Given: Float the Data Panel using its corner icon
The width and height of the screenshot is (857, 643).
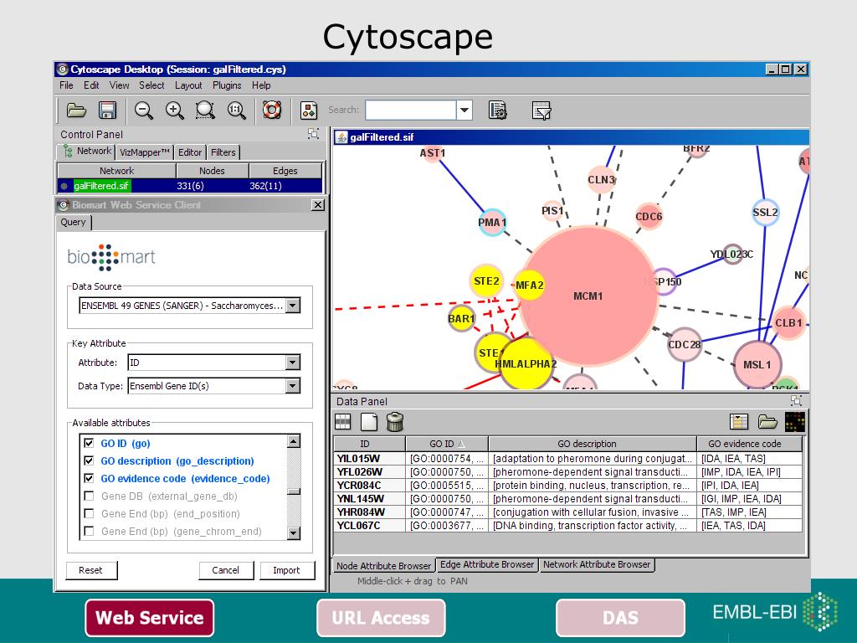Looking at the screenshot, I should [797, 400].
